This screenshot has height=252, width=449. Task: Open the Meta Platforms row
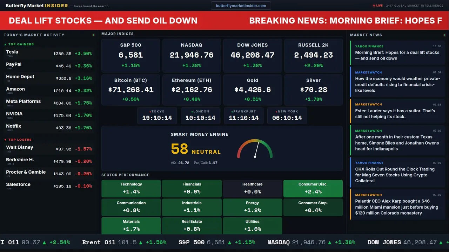click(x=49, y=103)
